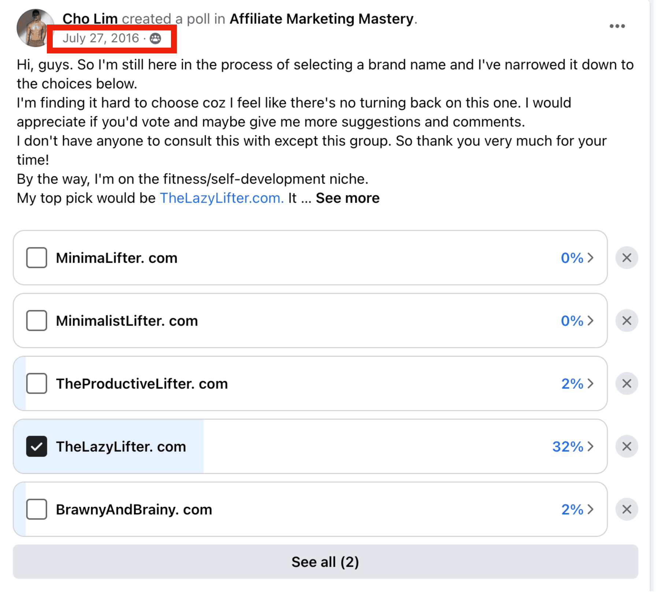Check the MinimalistLifter. com checkbox
The height and width of the screenshot is (599, 662).
click(37, 321)
